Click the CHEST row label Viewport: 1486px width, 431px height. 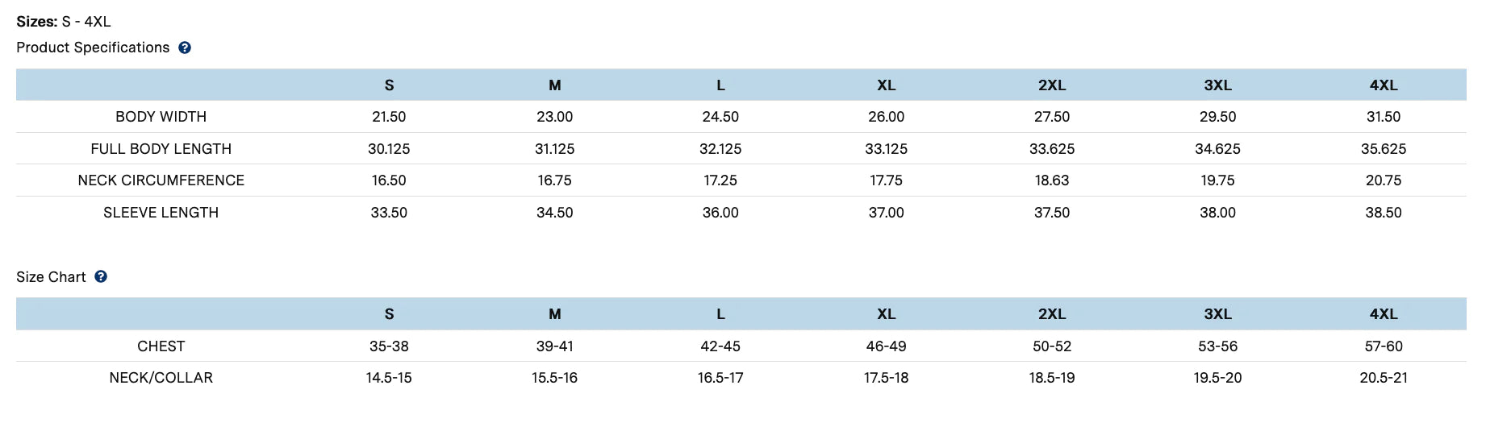(161, 346)
